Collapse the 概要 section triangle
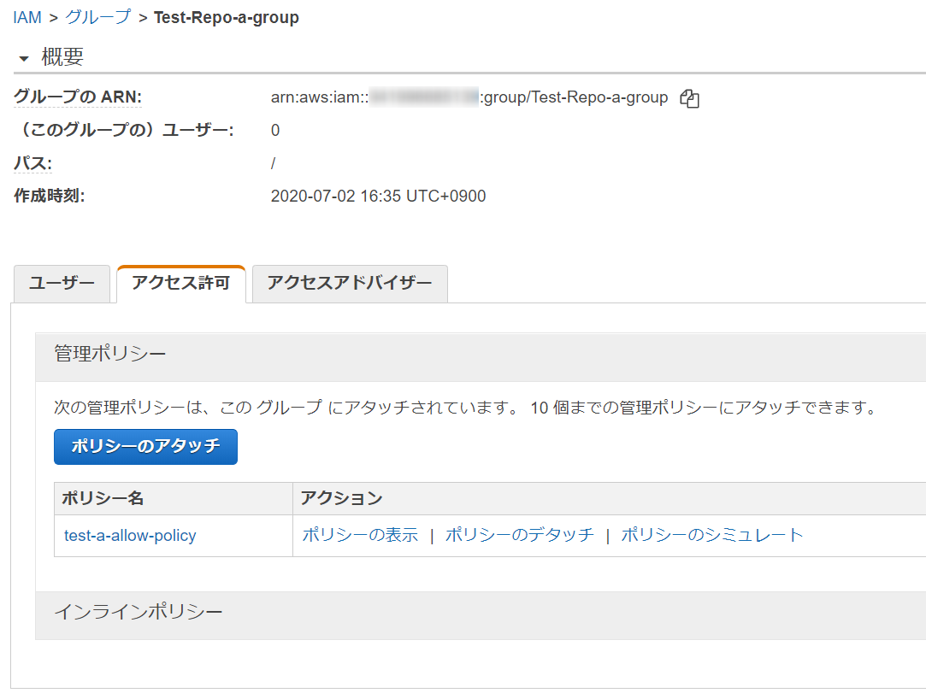Viewport: 926px width, 699px height. [x=23, y=58]
